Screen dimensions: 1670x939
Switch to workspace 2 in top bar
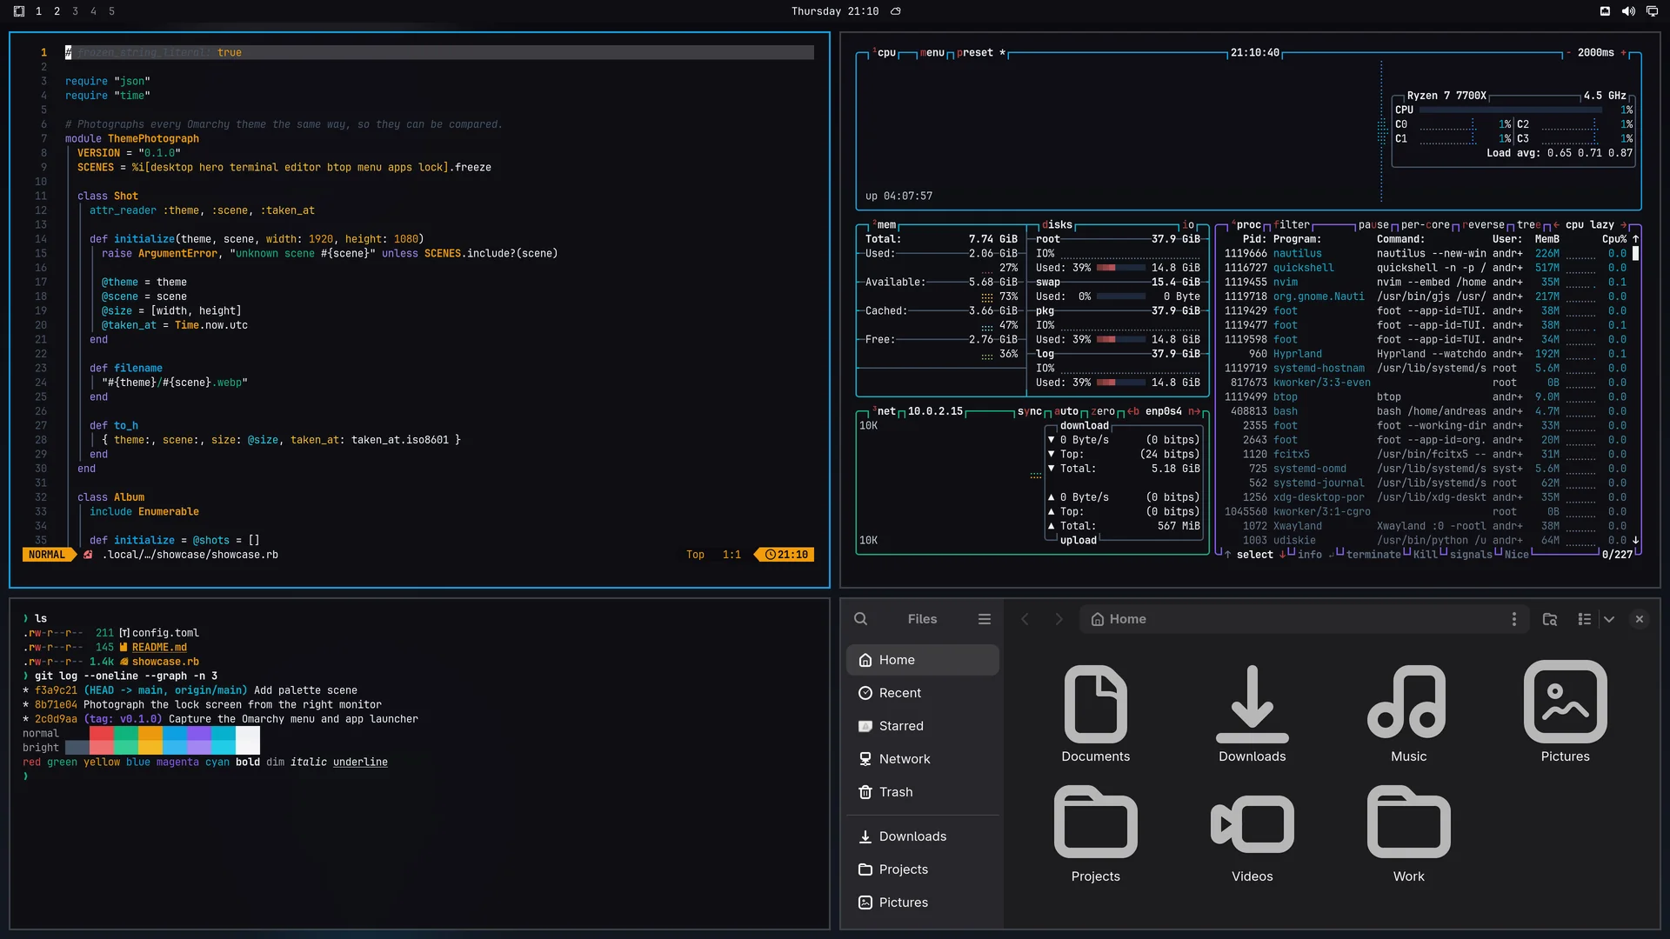[x=57, y=11]
